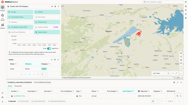Click the burnt area polygon near Massa
The image size is (188, 105).
(x=127, y=42)
